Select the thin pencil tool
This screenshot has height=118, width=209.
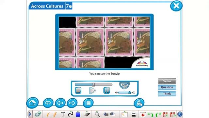pos(48,114)
